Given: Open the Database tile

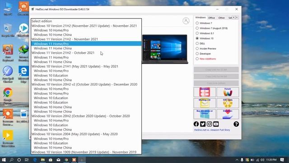Looking at the screenshot, I should pyautogui.click(x=205, y=92).
